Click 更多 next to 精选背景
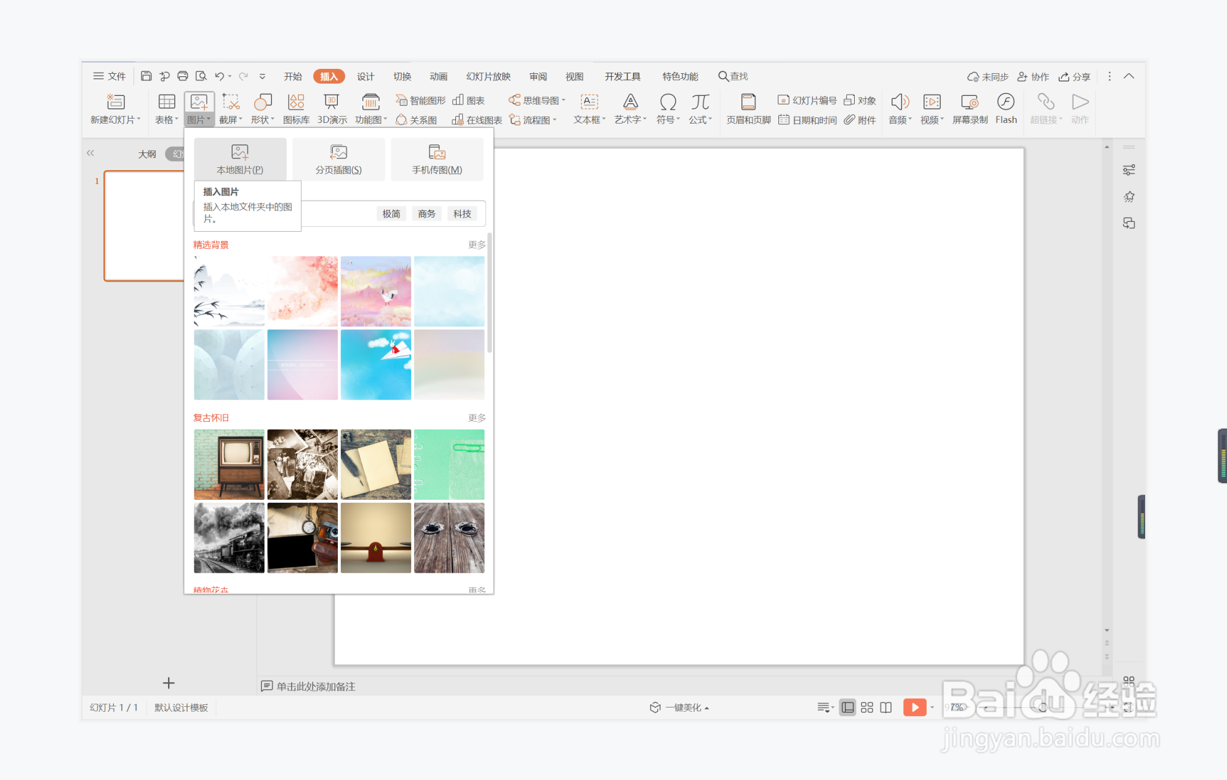Viewport: 1227px width, 780px height. click(476, 245)
